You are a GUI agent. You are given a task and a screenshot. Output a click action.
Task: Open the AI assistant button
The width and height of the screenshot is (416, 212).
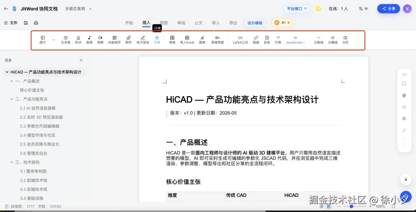[282, 23]
